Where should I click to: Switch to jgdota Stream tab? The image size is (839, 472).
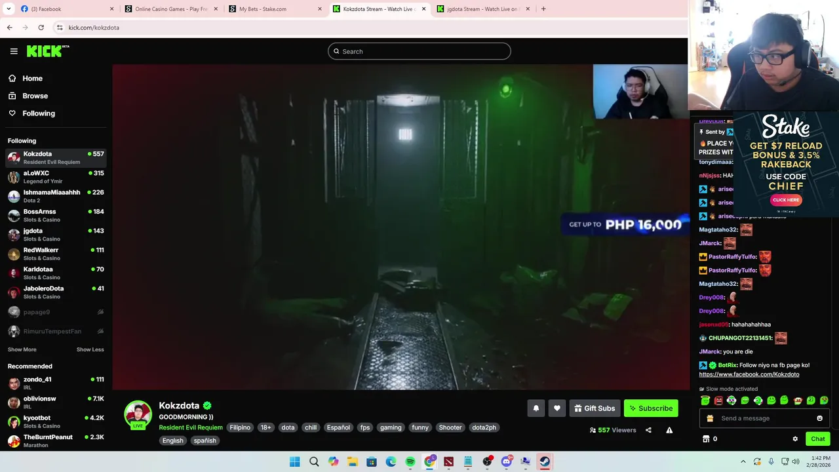(x=483, y=9)
